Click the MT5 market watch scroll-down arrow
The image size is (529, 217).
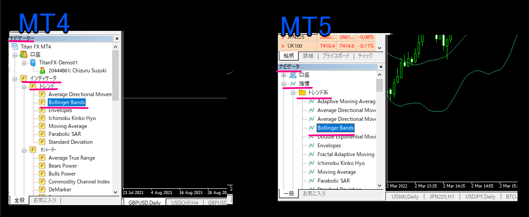380,48
